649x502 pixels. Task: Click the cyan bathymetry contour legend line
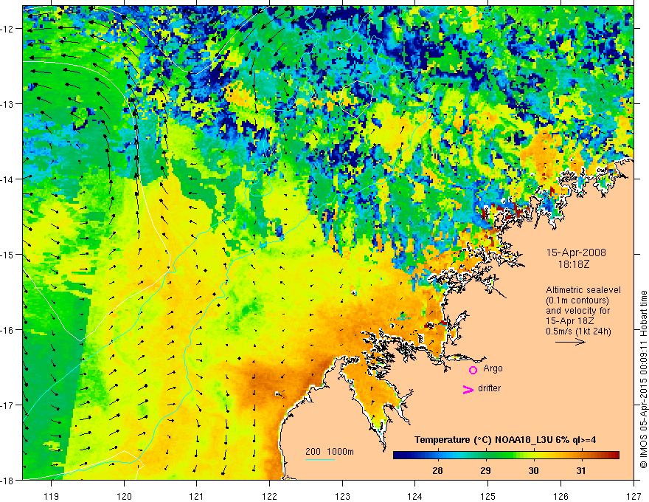pyautogui.click(x=320, y=459)
